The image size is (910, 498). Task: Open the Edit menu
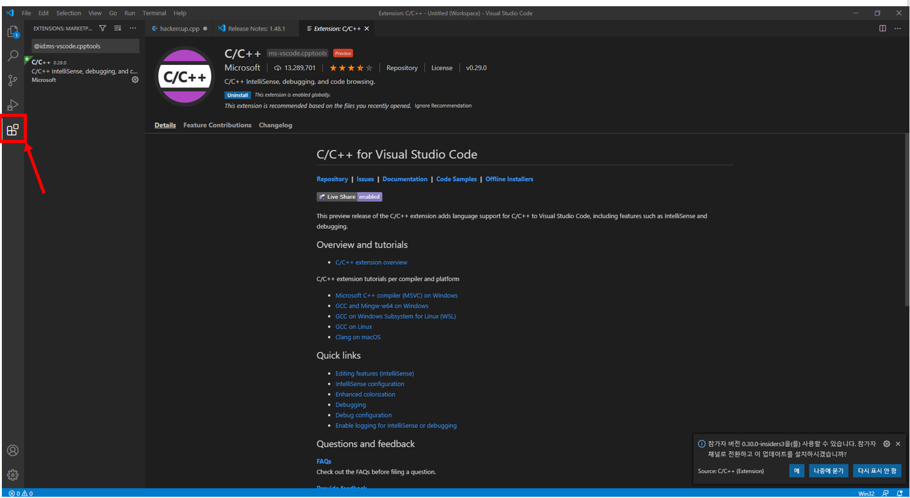43,13
